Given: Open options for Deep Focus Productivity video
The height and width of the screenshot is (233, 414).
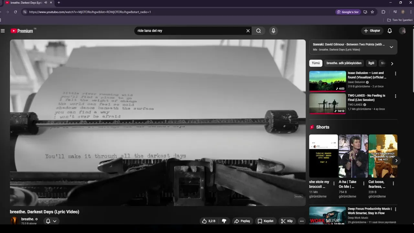Looking at the screenshot, I should (395, 209).
